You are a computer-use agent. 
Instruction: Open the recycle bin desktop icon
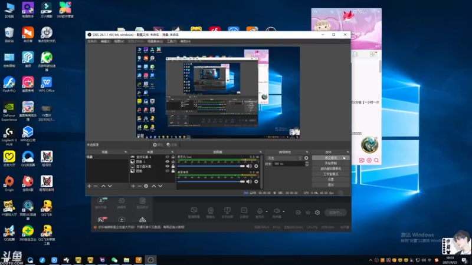tap(9, 35)
